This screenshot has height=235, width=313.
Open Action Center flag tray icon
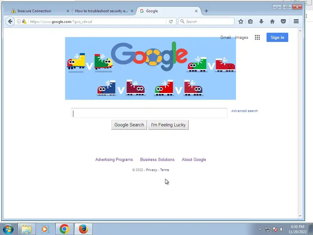click(x=275, y=229)
